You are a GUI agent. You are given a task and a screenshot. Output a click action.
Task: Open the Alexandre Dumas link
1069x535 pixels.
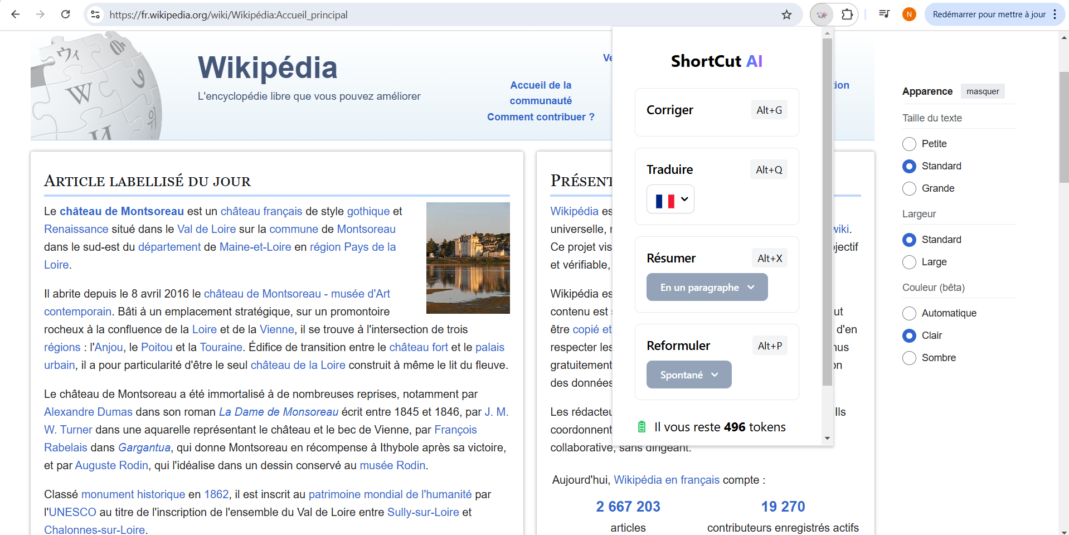tap(88, 412)
